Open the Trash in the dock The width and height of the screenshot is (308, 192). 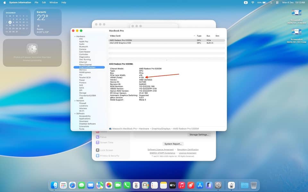point(253,185)
